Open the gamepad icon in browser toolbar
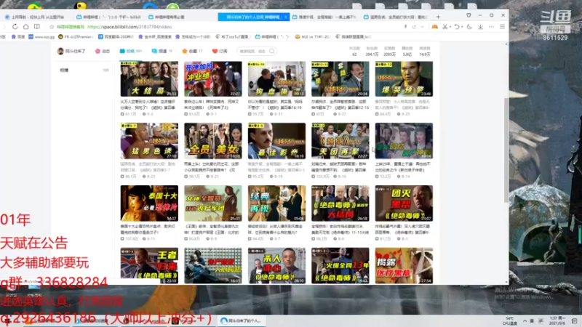Image resolution: width=582 pixels, height=327 pixels. tap(434, 27)
